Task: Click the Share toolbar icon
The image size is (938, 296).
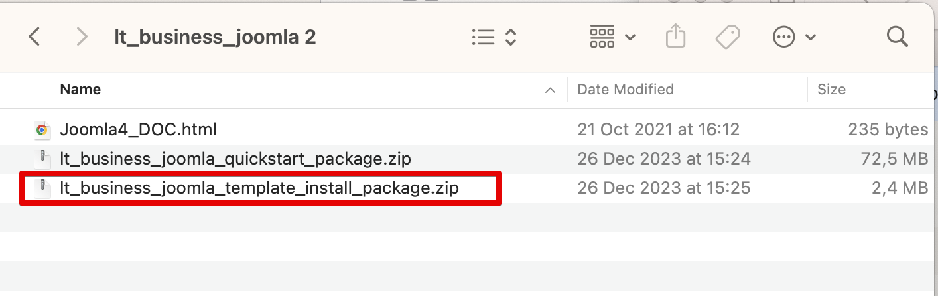Action: 675,37
